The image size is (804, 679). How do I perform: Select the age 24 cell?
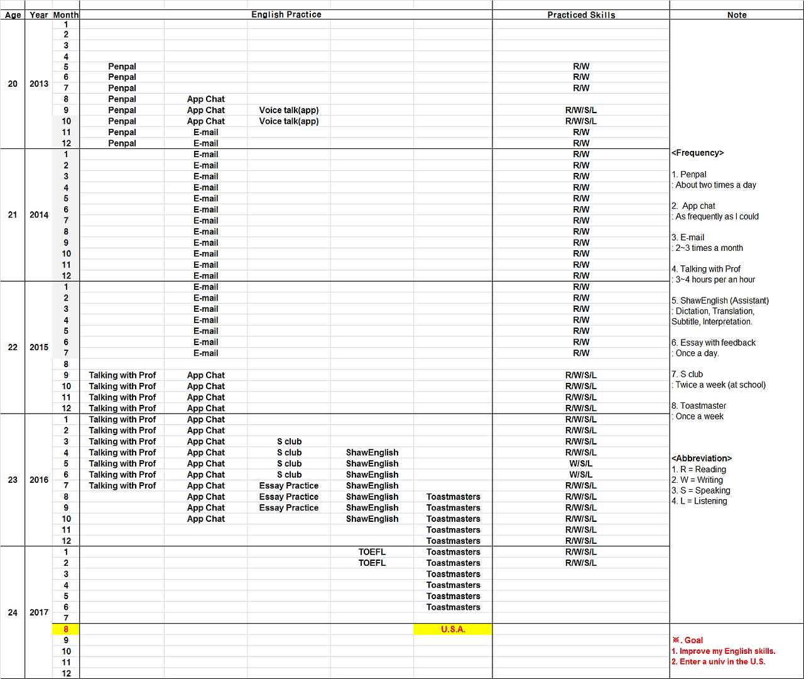click(13, 612)
